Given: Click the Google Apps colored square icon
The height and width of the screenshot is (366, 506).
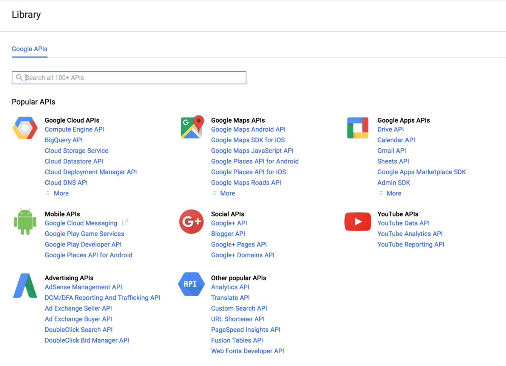Looking at the screenshot, I should pos(357,128).
